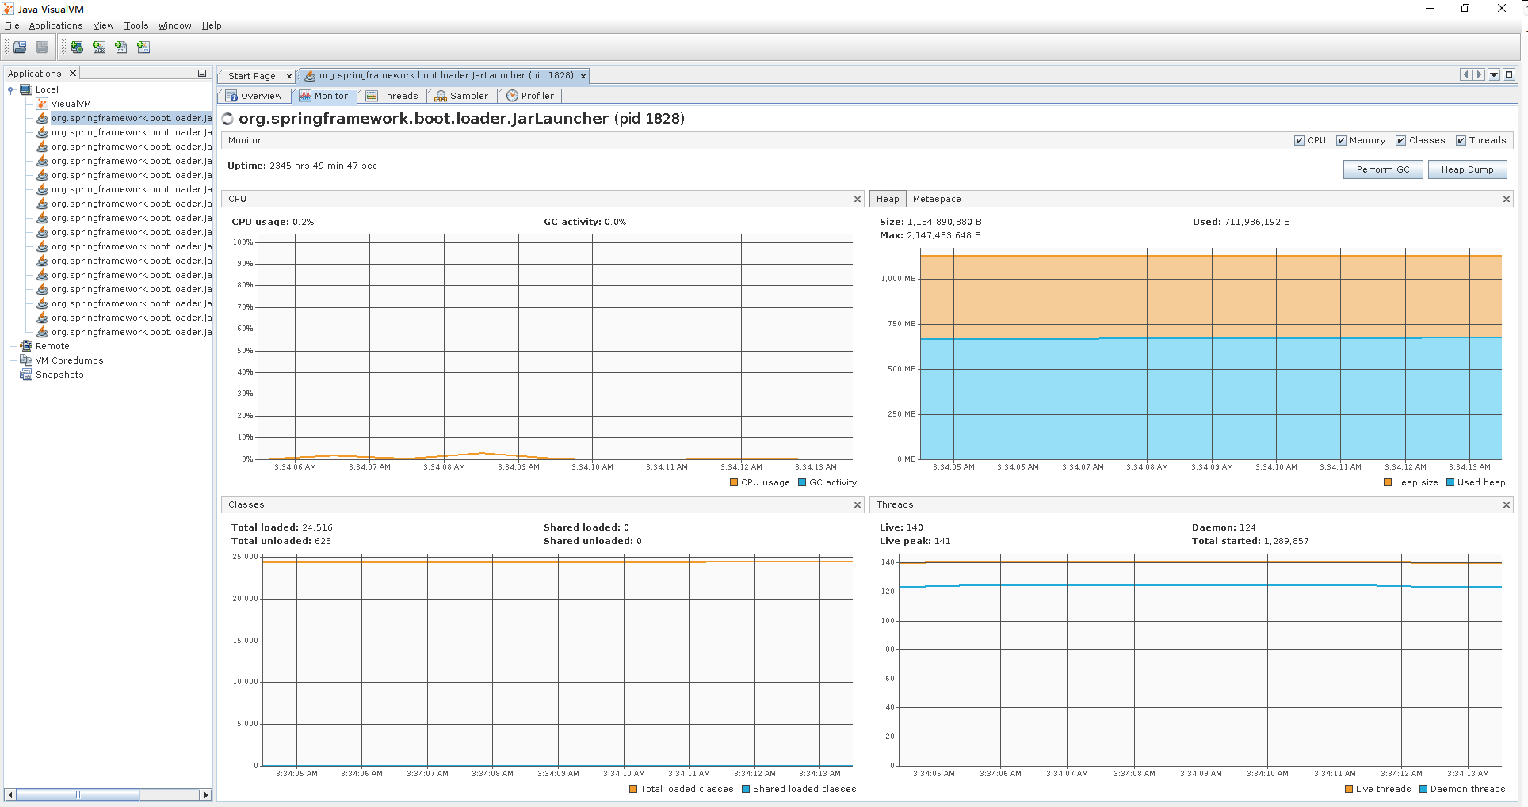Click the Add JMX Connection toolbar icon
Image resolution: width=1528 pixels, height=807 pixels.
click(x=98, y=48)
